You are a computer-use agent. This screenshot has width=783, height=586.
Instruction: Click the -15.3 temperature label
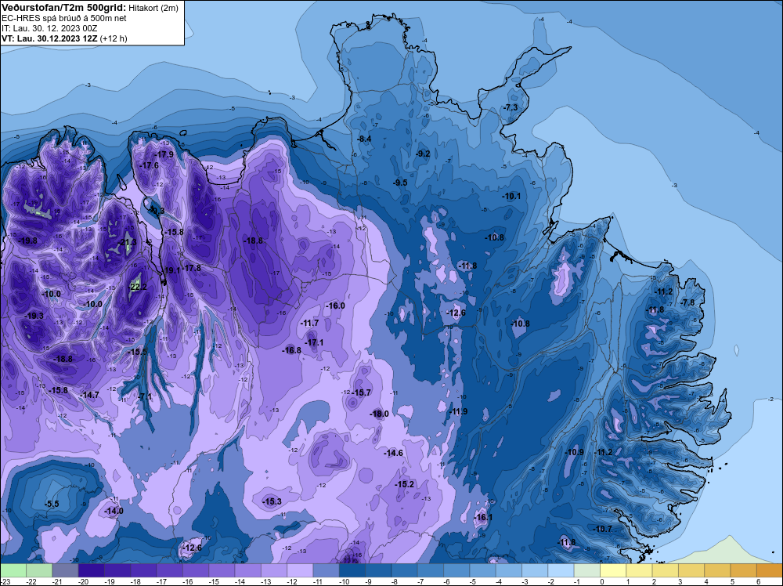(272, 501)
